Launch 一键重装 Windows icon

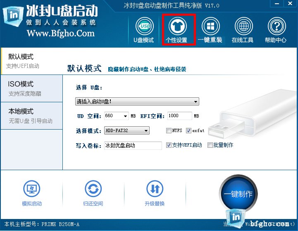coord(210,26)
